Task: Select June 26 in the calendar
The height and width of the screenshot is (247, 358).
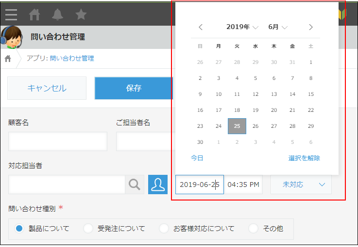Action: (256, 126)
